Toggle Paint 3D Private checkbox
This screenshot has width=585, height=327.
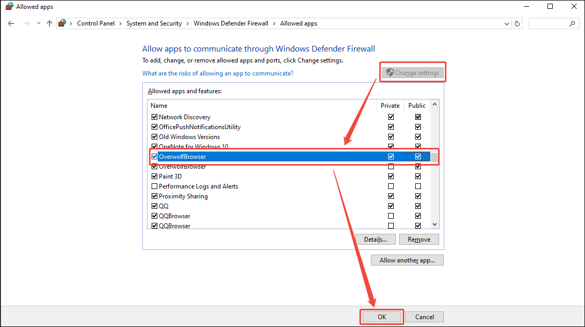point(391,177)
